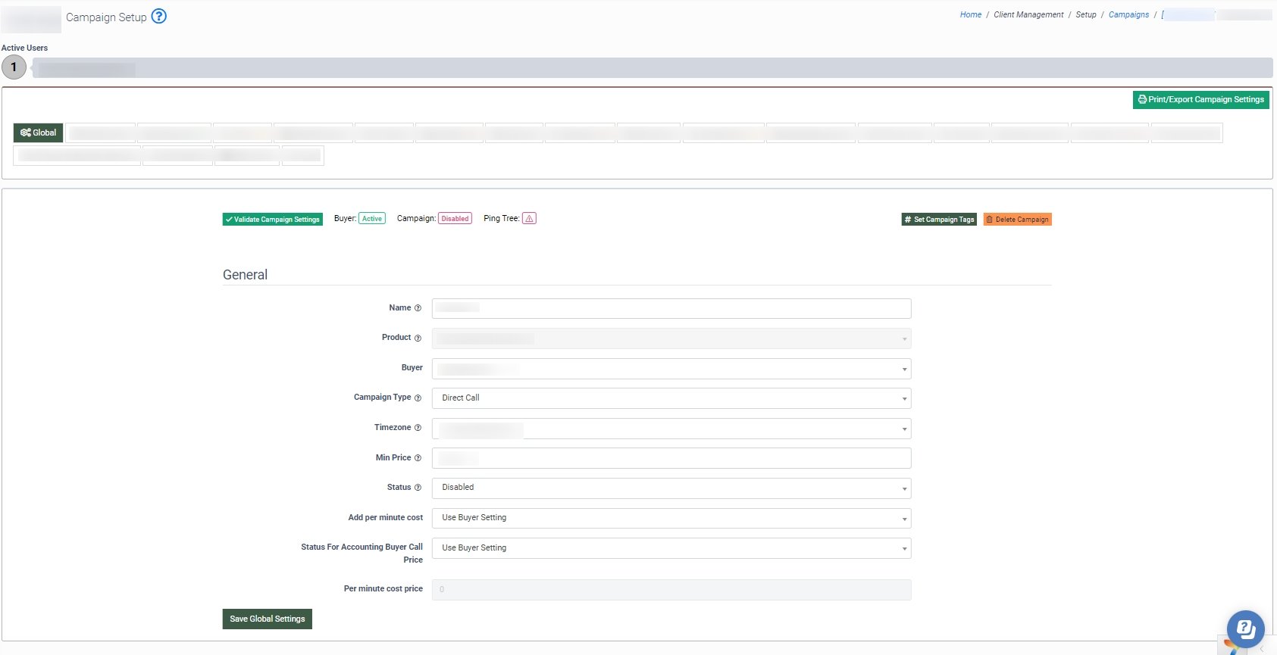Click Validate Campaign Settings button
This screenshot has height=655, width=1277.
pos(273,220)
